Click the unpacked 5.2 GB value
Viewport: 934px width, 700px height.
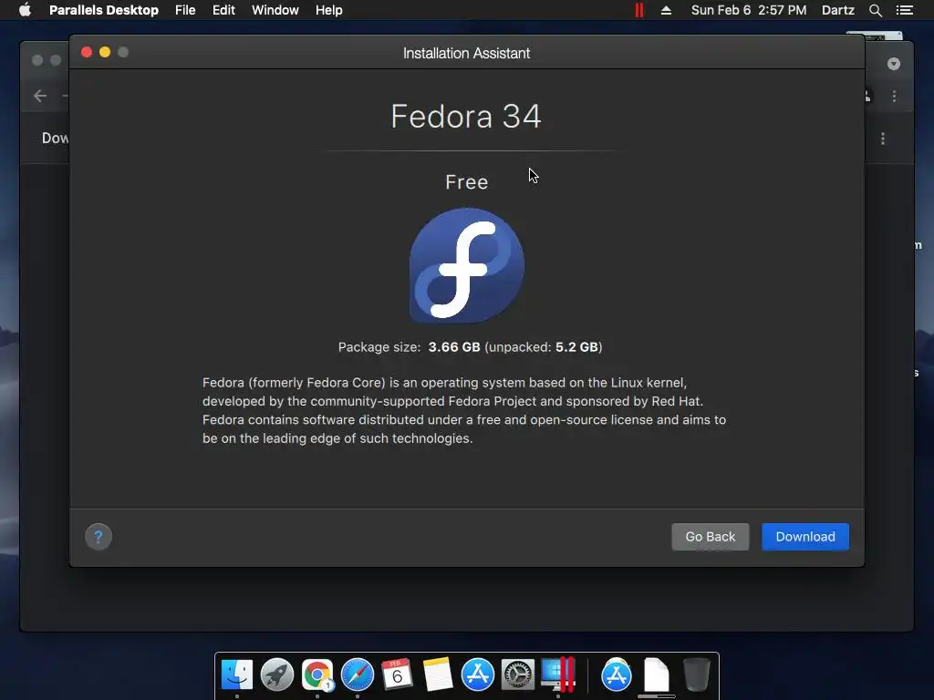(x=576, y=347)
